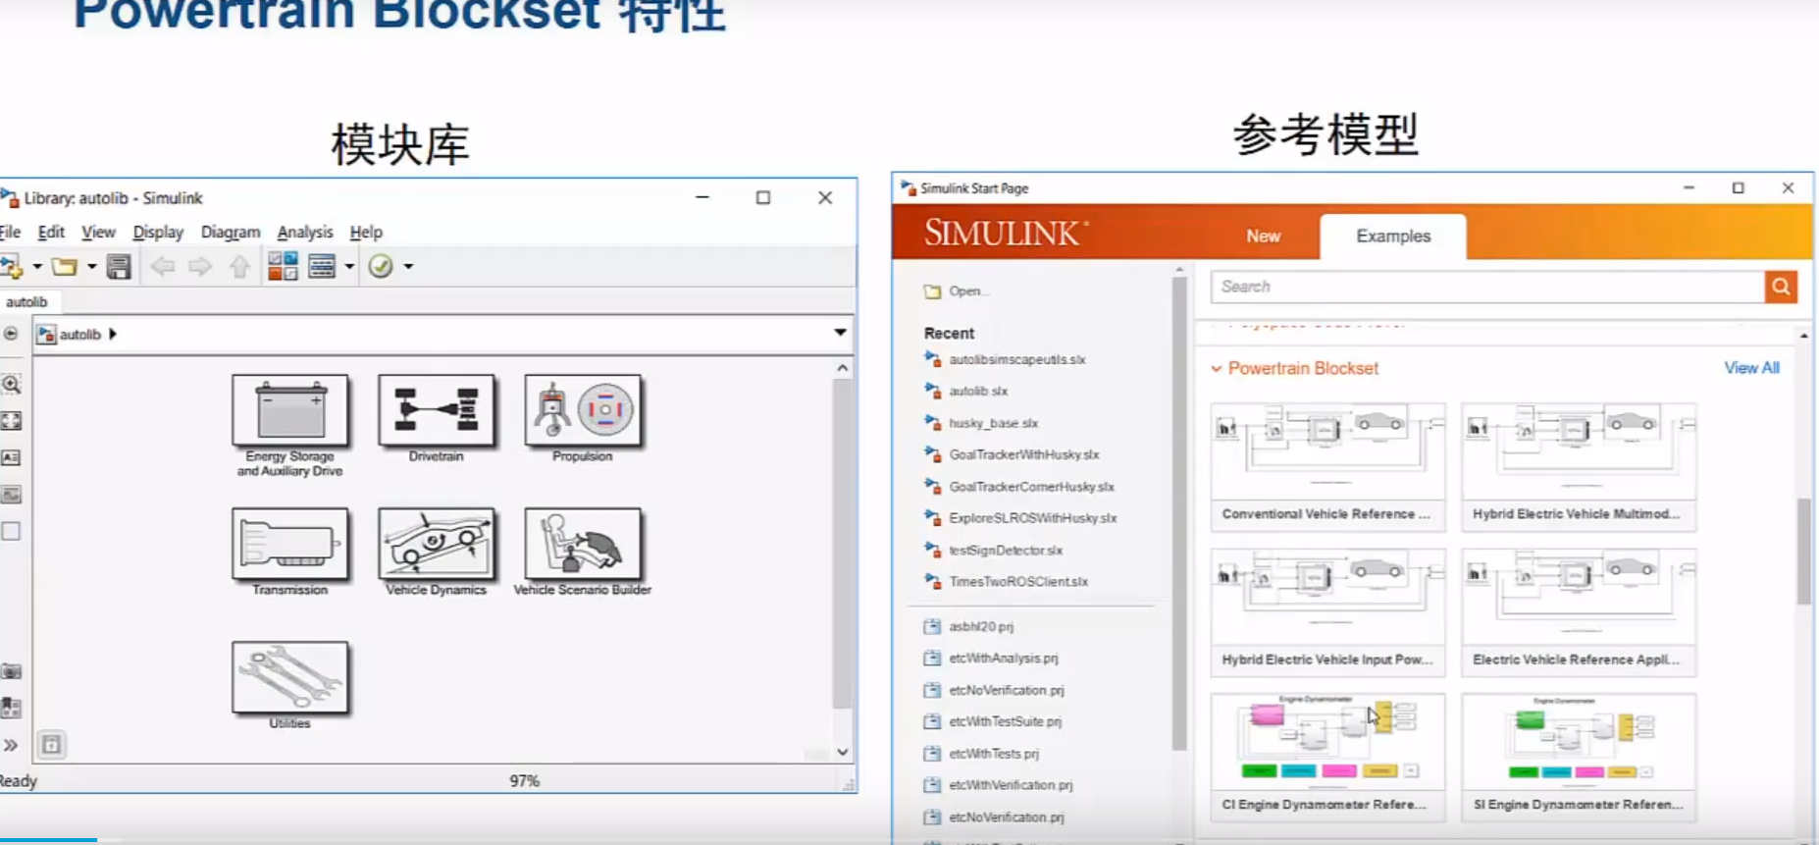Open the File menu in autolib window

click(x=10, y=232)
